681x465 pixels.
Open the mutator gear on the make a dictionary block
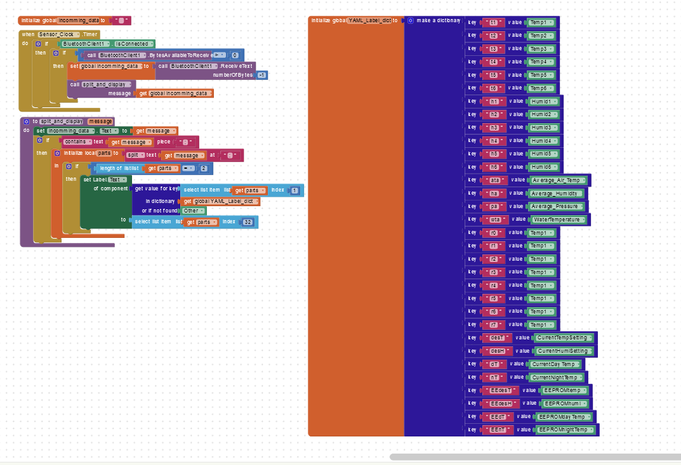click(411, 21)
